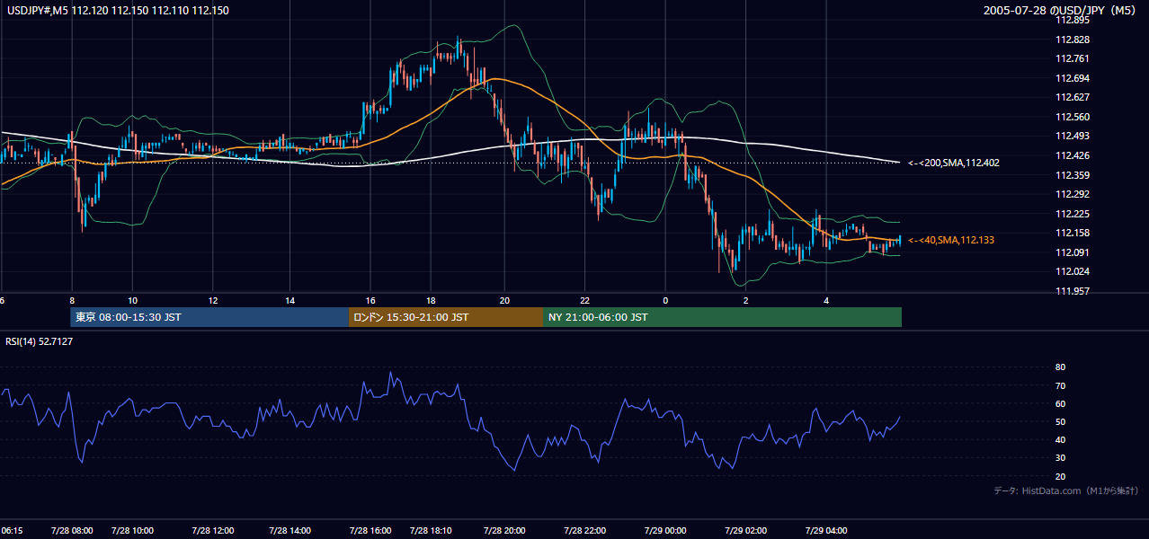Click the RSI(14) 52.7127 indicator label
Viewport: 1149px width, 539px height.
coord(40,341)
